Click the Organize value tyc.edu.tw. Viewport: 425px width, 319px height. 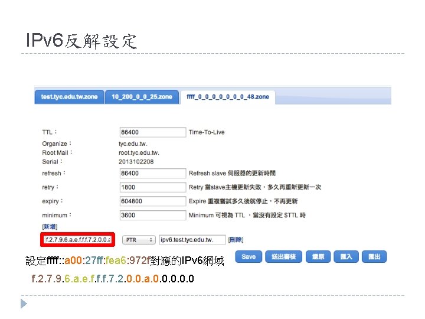coord(133,144)
